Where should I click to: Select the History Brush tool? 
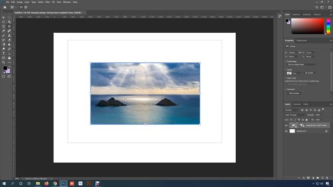[x=4, y=40]
